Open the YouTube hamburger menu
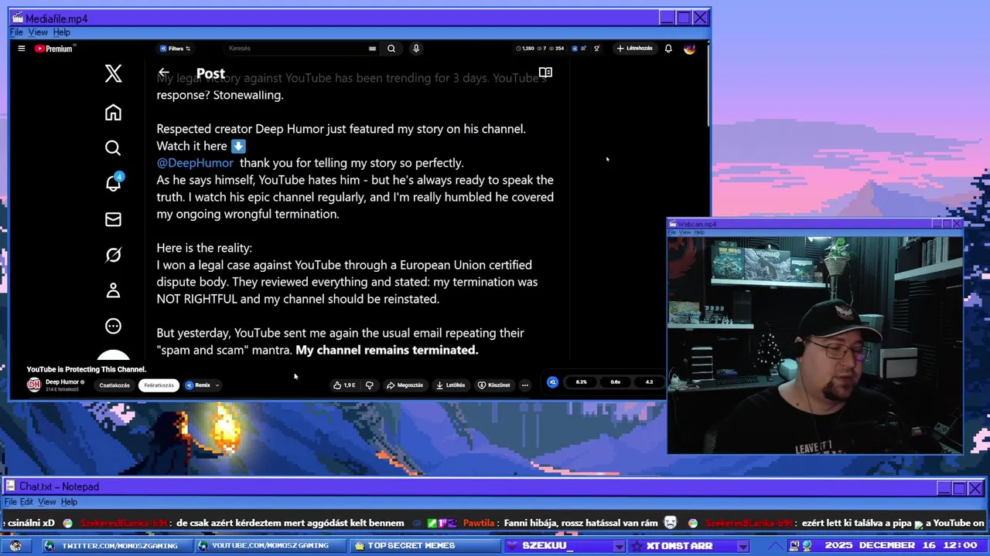990x556 pixels. point(22,49)
